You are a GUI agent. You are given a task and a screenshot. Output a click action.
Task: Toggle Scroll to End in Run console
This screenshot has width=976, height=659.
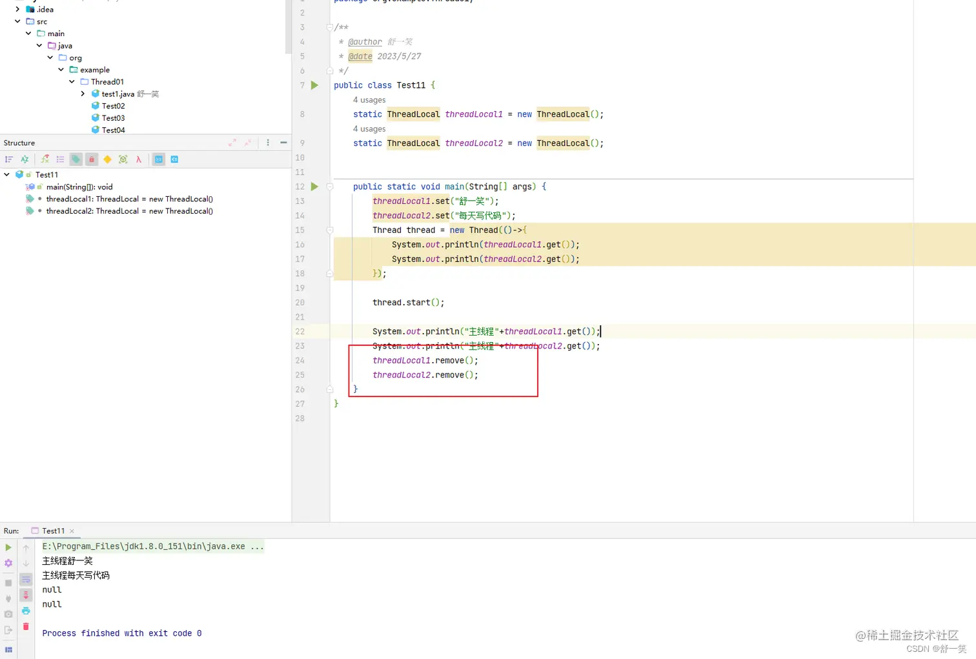coord(26,595)
